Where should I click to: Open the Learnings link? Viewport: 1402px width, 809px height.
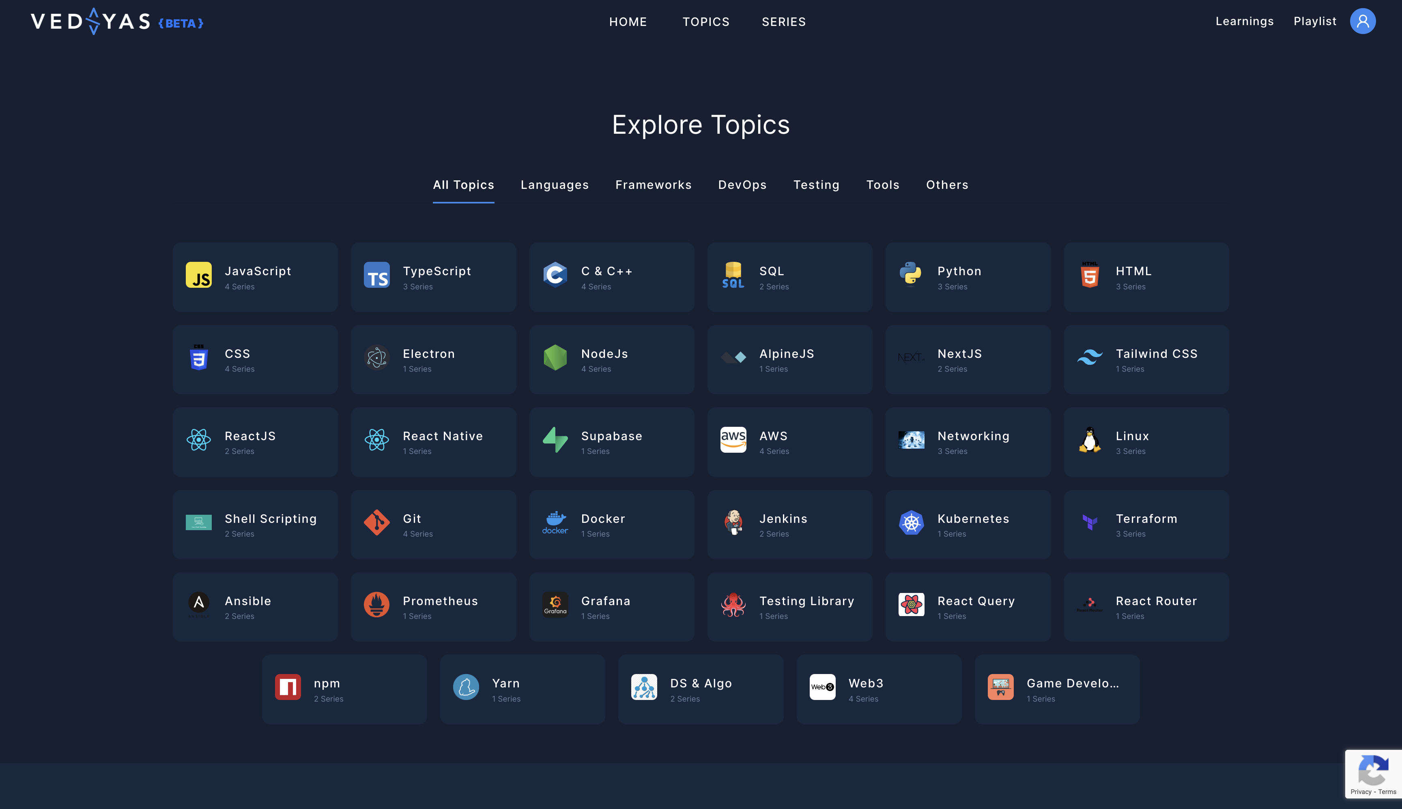click(x=1244, y=21)
